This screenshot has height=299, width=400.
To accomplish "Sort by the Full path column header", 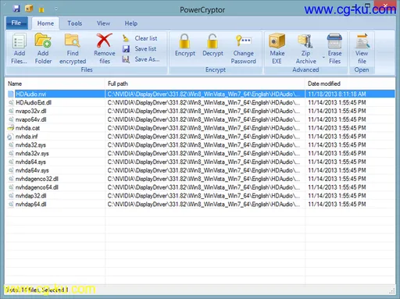I will tap(205, 84).
